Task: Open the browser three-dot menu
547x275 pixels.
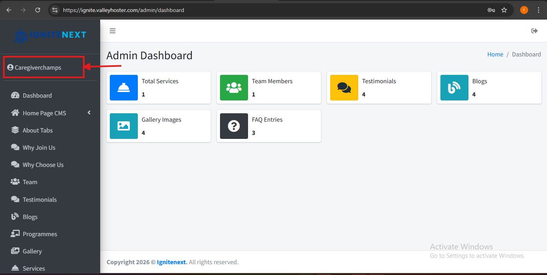Action: point(539,10)
